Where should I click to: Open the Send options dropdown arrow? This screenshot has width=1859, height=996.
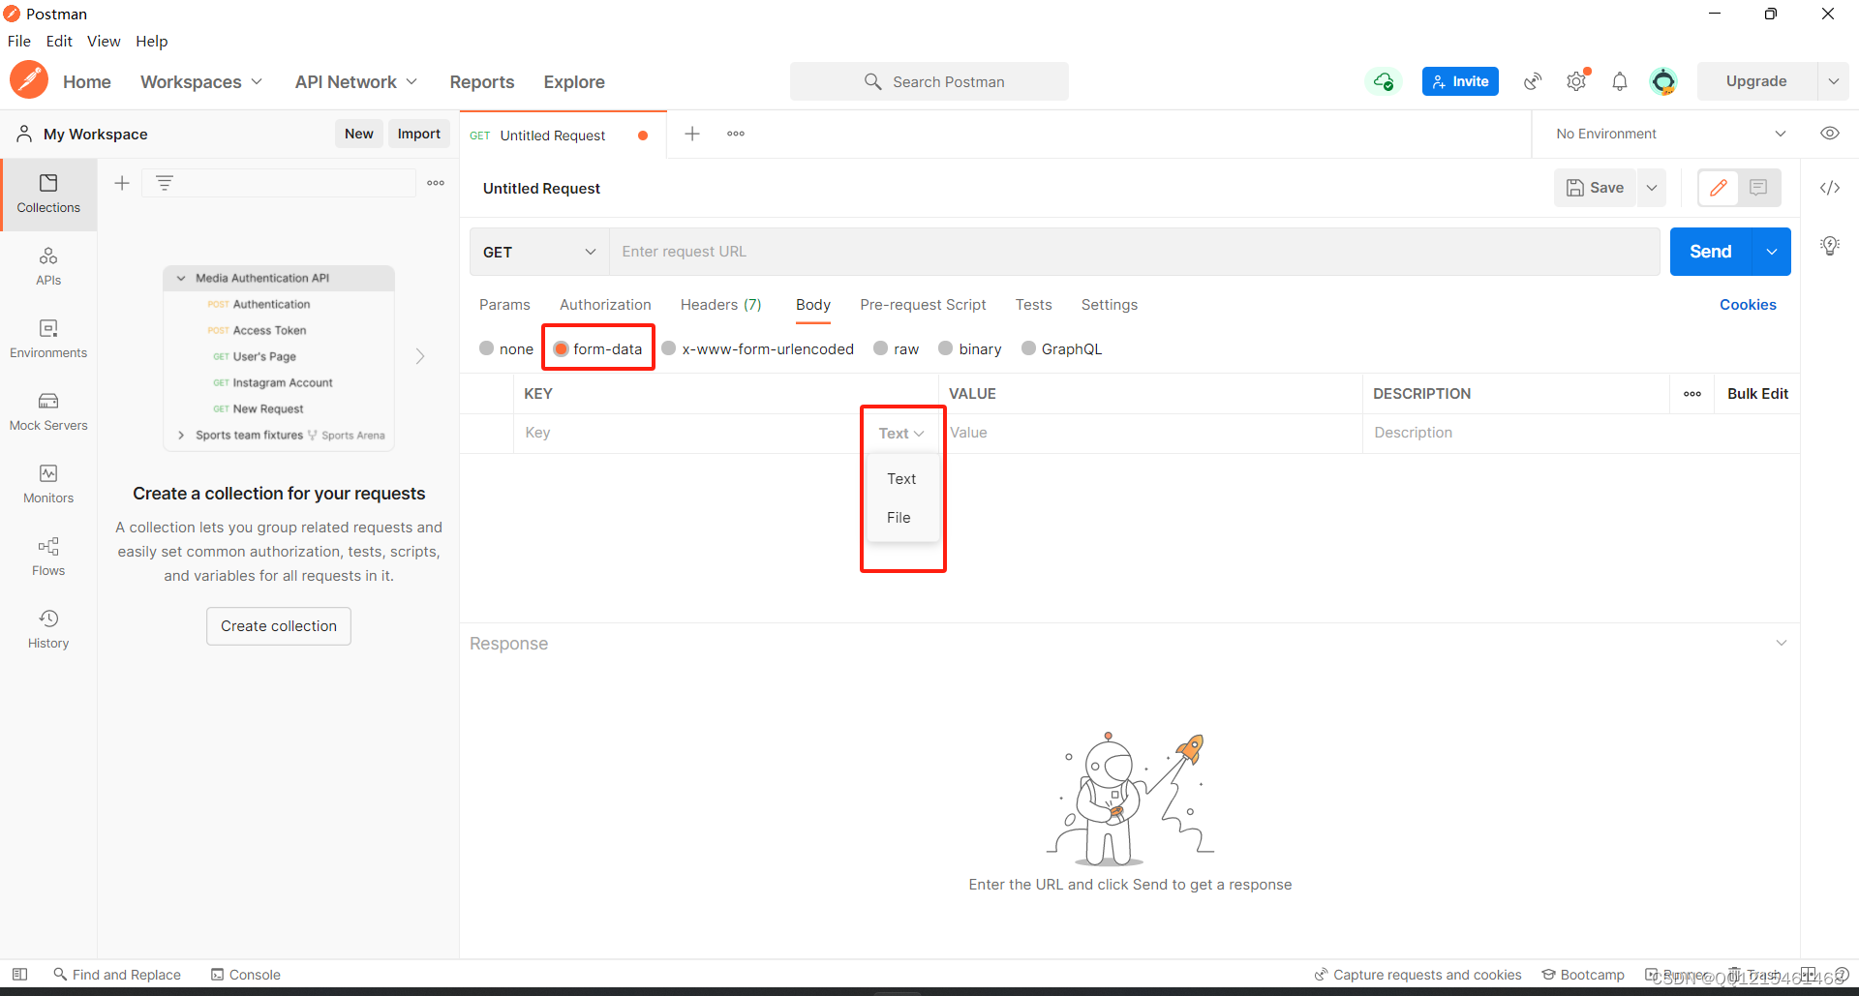pos(1772,252)
